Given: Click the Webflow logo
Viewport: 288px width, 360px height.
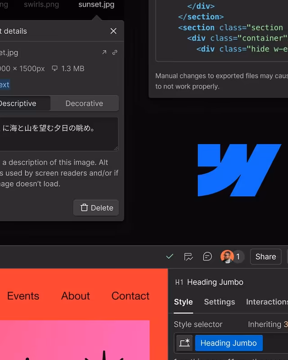Looking at the screenshot, I should pos(239,170).
